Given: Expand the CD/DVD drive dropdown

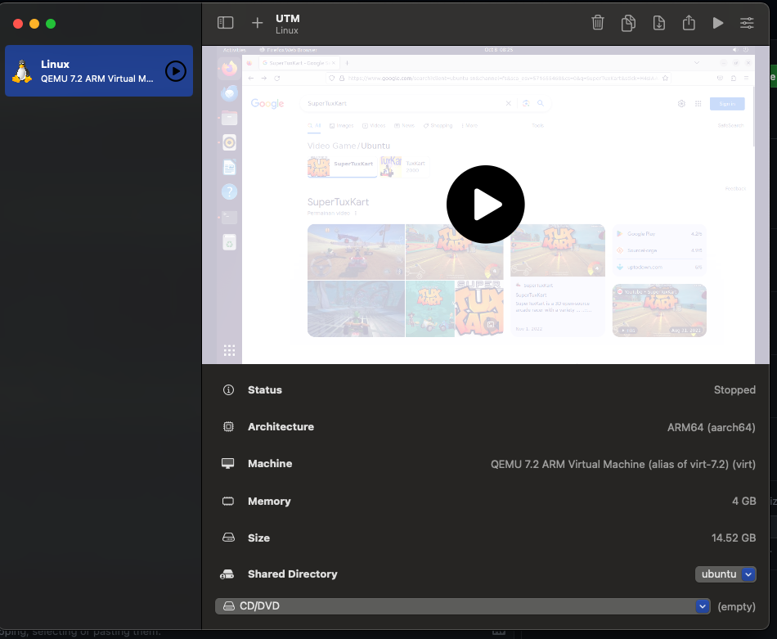Looking at the screenshot, I should [x=703, y=606].
